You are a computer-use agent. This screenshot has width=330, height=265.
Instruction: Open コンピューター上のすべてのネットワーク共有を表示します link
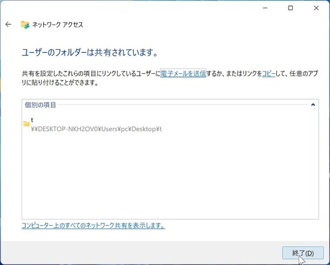[94, 225]
